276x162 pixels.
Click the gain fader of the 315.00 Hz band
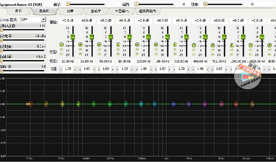pyautogui.click(x=186, y=37)
